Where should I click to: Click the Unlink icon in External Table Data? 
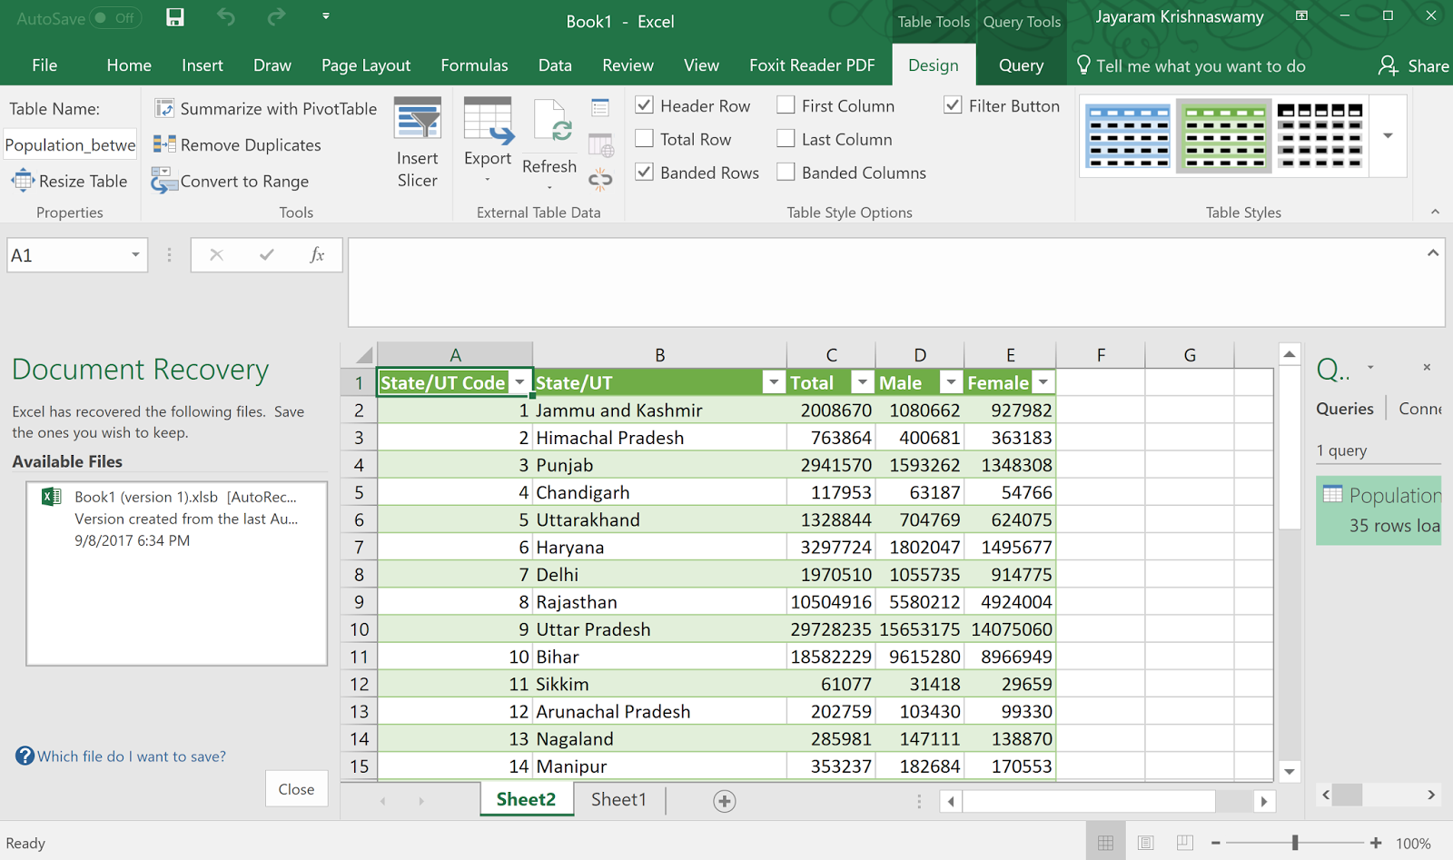pos(599,180)
